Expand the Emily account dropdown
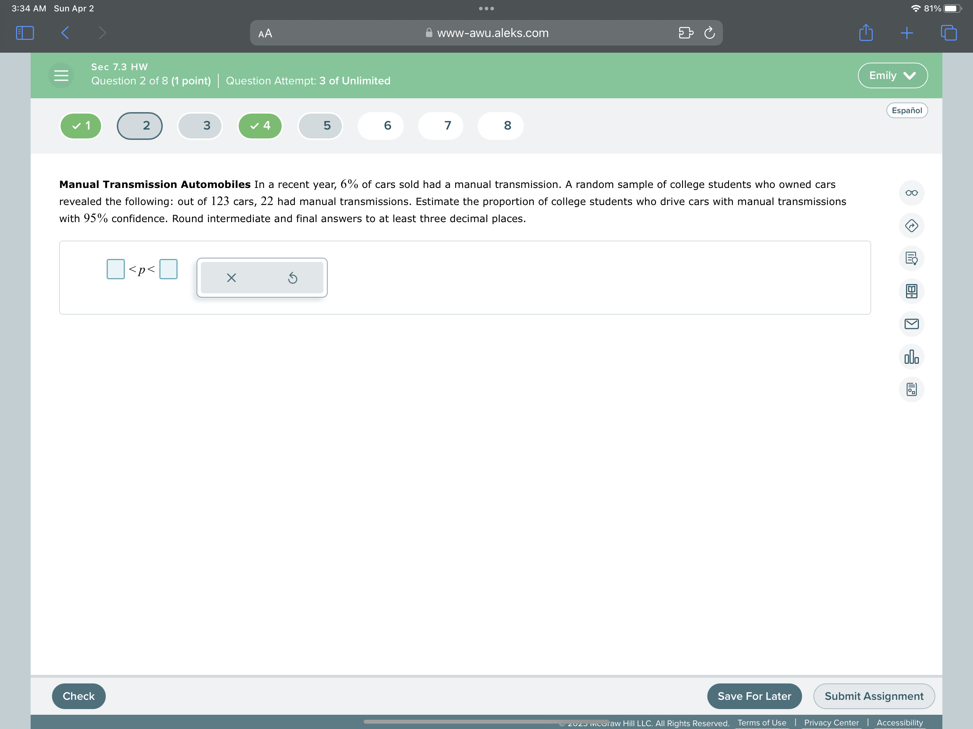This screenshot has width=973, height=729. tap(892, 75)
